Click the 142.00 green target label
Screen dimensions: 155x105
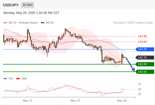[145, 72]
